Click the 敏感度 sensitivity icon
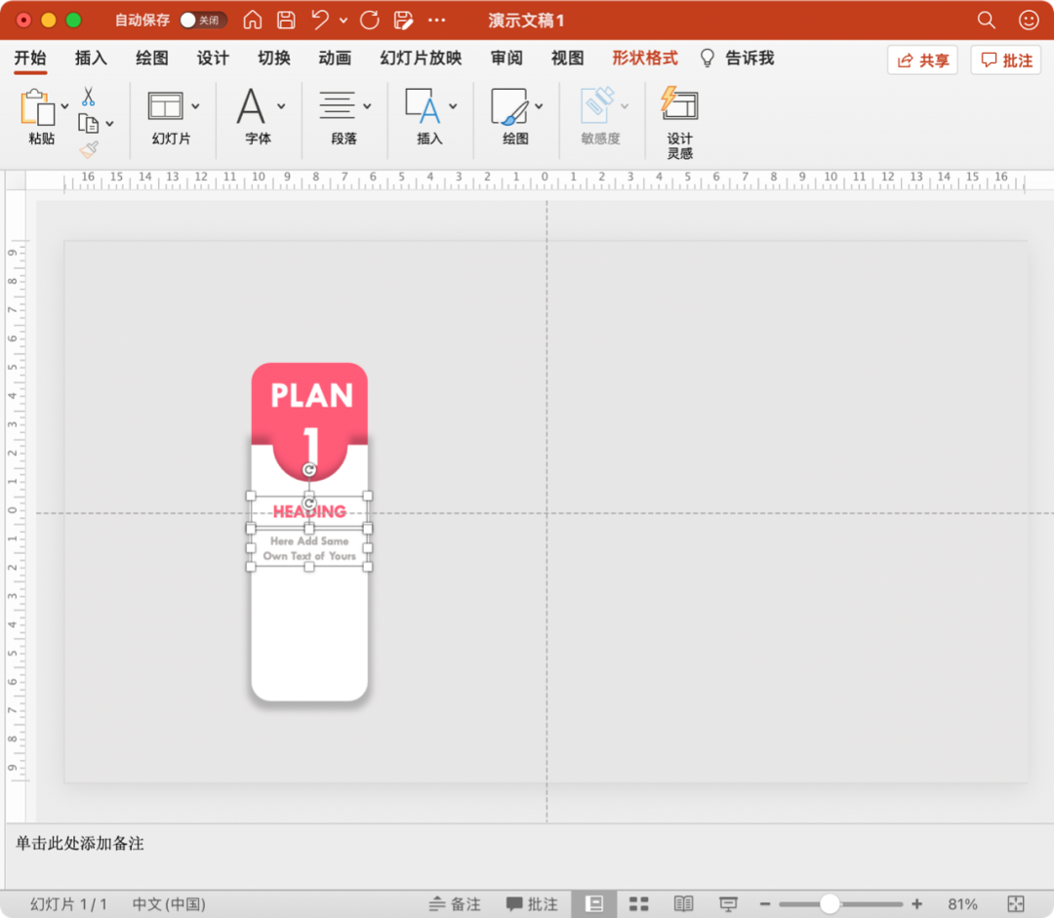Screen dimensions: 1054x918 click(597, 104)
